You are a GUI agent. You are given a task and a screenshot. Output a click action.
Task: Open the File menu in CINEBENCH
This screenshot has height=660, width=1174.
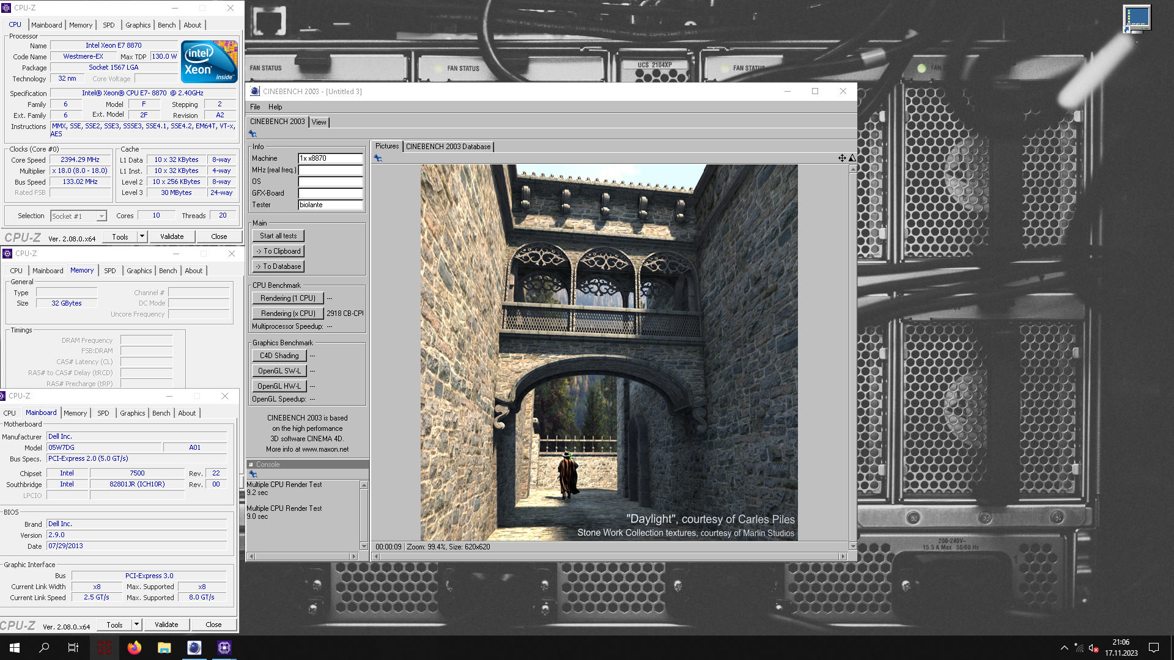tap(255, 107)
